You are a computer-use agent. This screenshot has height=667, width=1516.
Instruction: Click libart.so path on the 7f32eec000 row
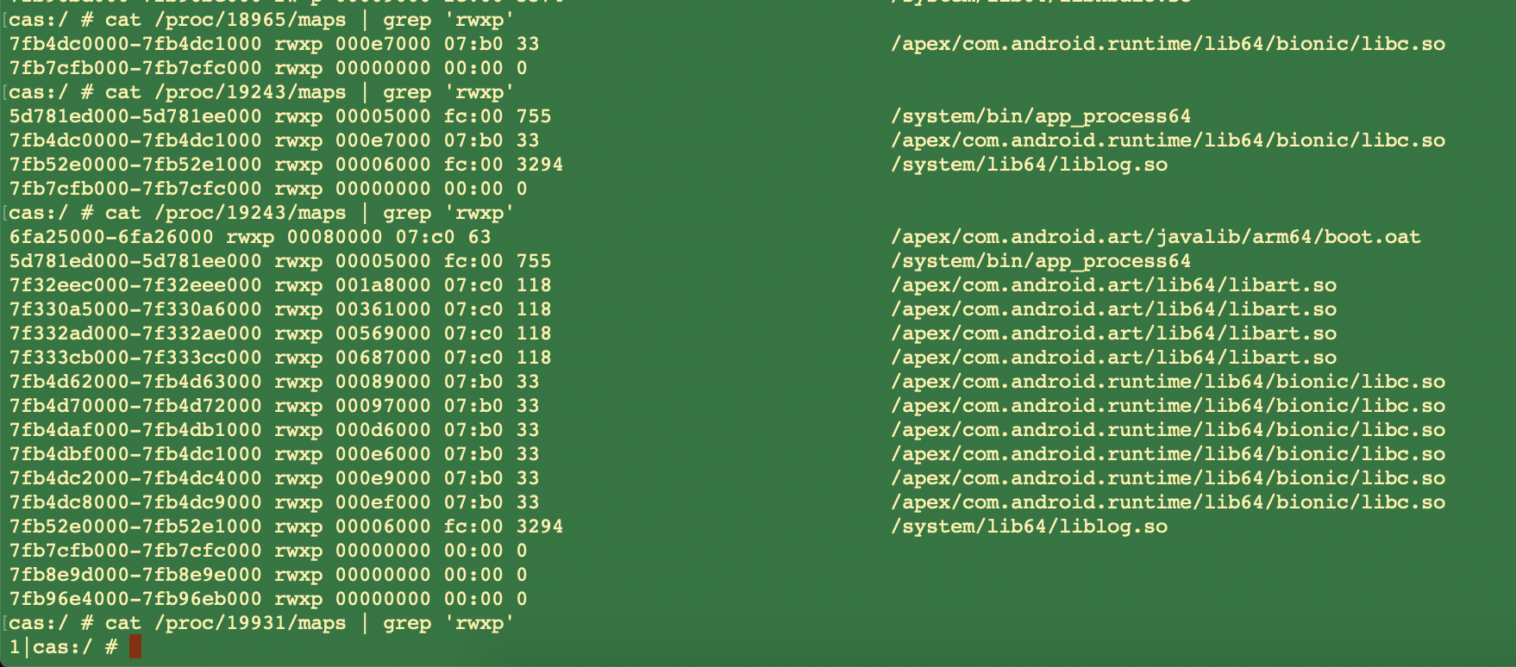pos(1113,285)
